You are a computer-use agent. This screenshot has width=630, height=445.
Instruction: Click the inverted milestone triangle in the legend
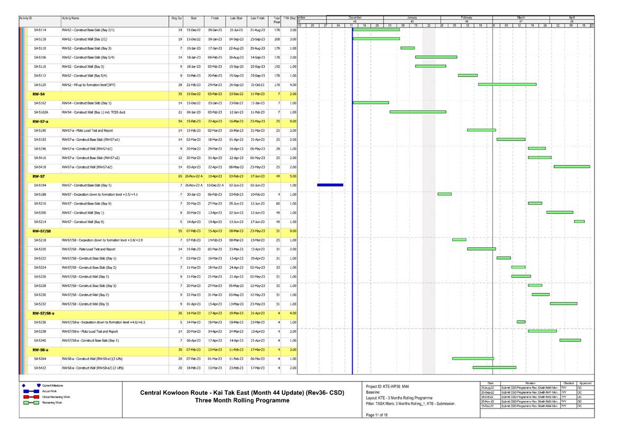click(x=38, y=385)
